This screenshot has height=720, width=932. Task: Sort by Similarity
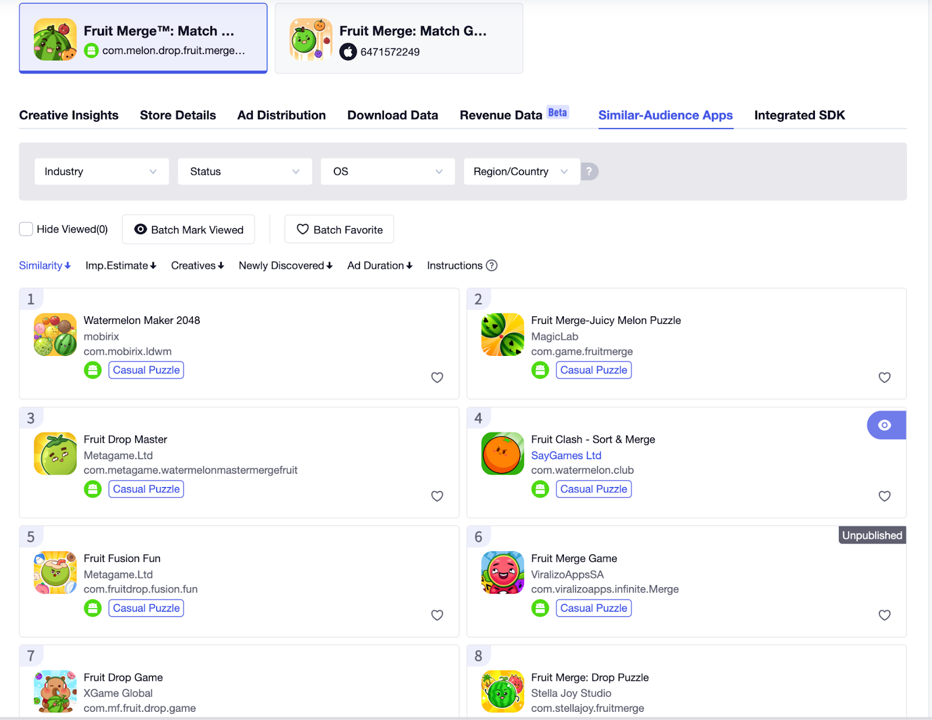pyautogui.click(x=45, y=266)
